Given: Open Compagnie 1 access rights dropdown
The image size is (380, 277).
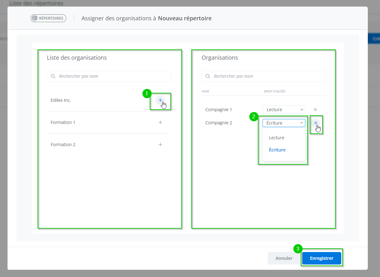Looking at the screenshot, I should 284,110.
